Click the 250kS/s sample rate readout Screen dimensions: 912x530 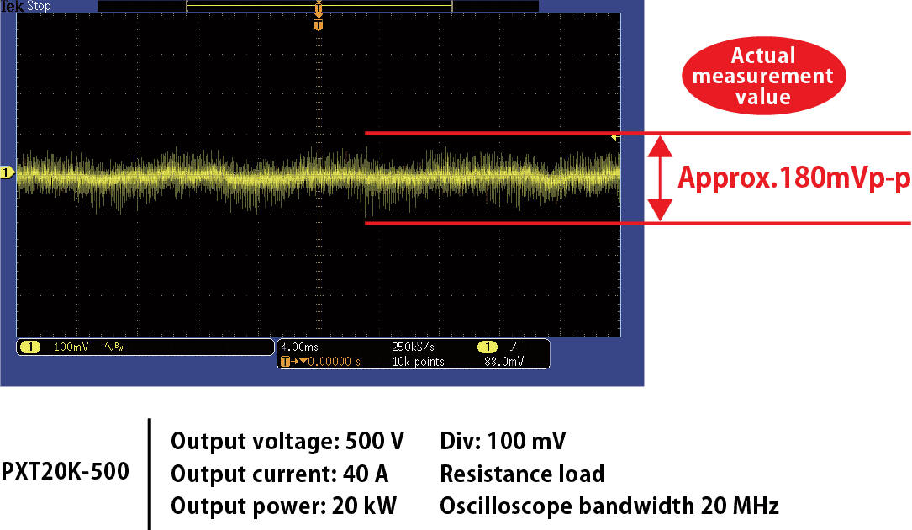coord(412,347)
